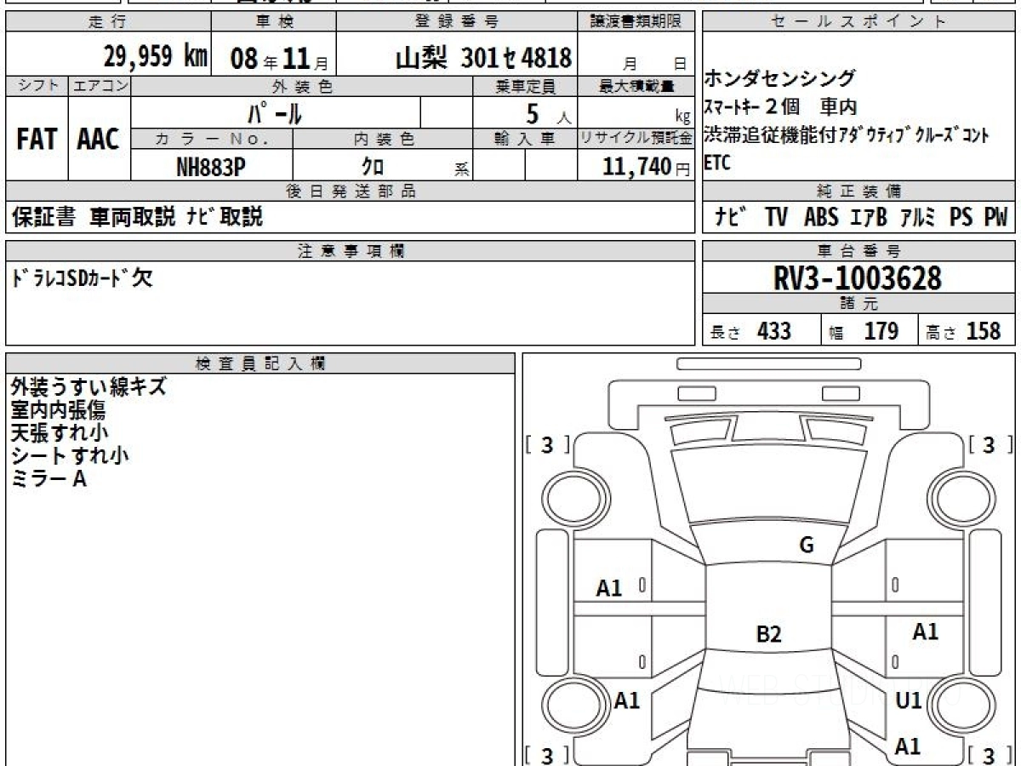Click the AAC air conditioner cell
This screenshot has height=766, width=1021.
[x=99, y=140]
